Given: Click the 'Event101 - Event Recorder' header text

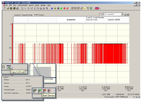Looking at the screenshot, I should [95, 17].
